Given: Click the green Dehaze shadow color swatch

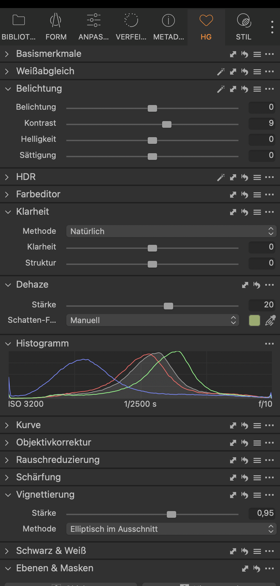Looking at the screenshot, I should pyautogui.click(x=255, y=320).
